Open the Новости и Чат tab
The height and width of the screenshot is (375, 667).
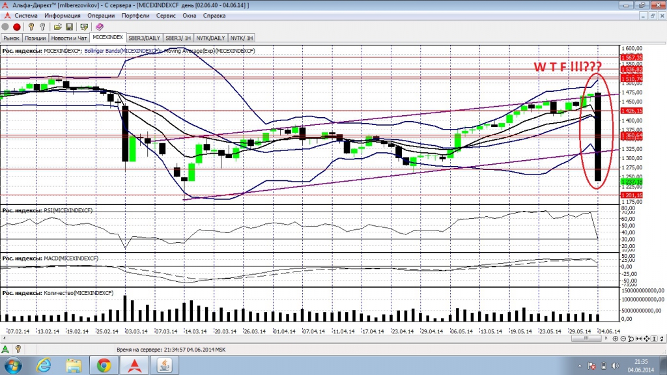[x=69, y=38]
